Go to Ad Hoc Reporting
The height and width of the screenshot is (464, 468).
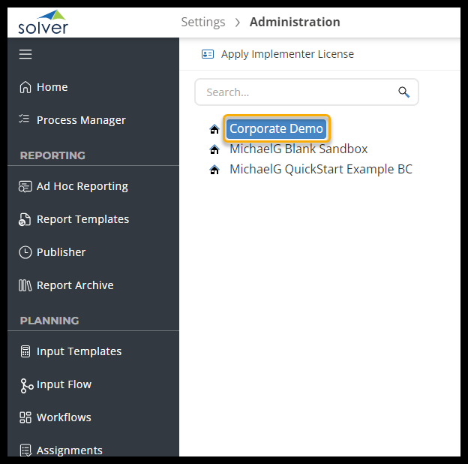coord(82,186)
